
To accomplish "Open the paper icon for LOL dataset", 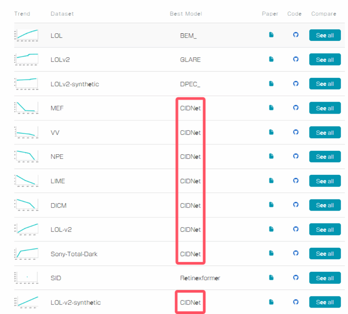I will pyautogui.click(x=271, y=35).
